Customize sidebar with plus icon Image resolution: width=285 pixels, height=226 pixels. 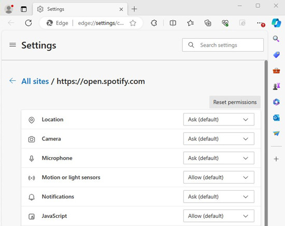tap(276, 159)
